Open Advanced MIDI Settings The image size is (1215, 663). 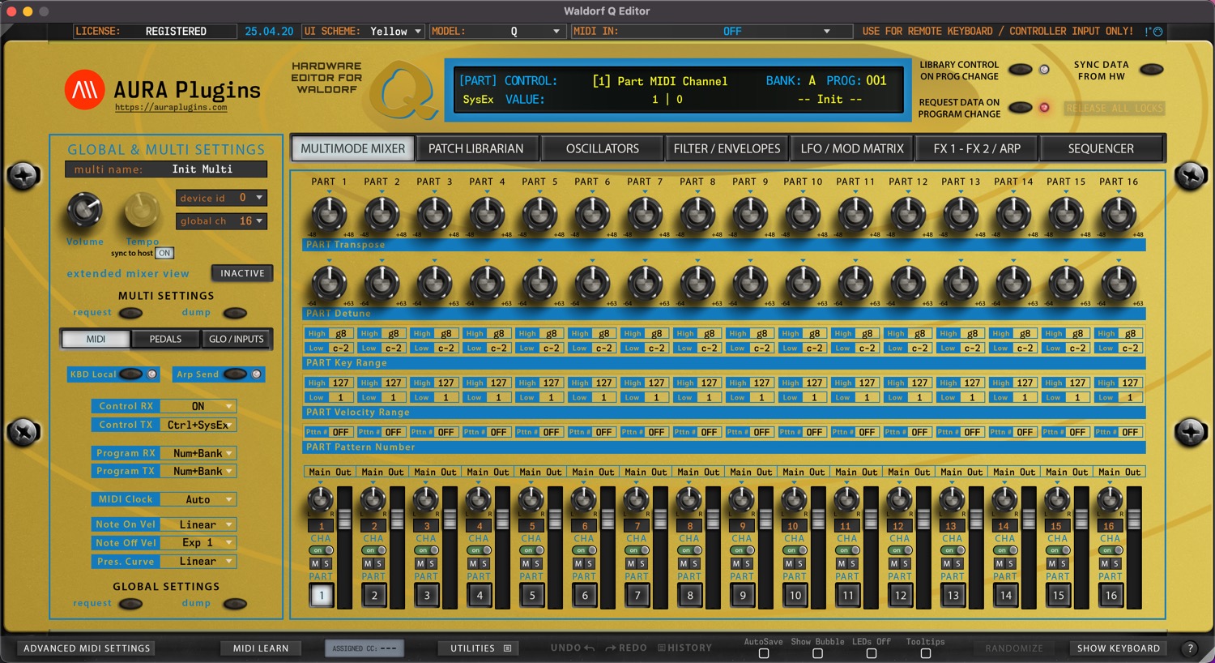[87, 648]
